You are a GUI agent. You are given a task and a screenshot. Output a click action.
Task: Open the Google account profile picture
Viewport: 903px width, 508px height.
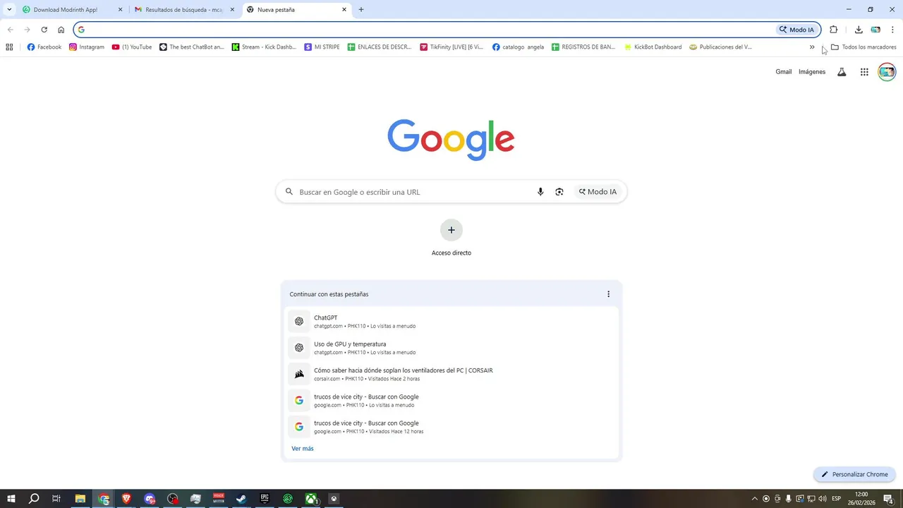[x=887, y=72]
